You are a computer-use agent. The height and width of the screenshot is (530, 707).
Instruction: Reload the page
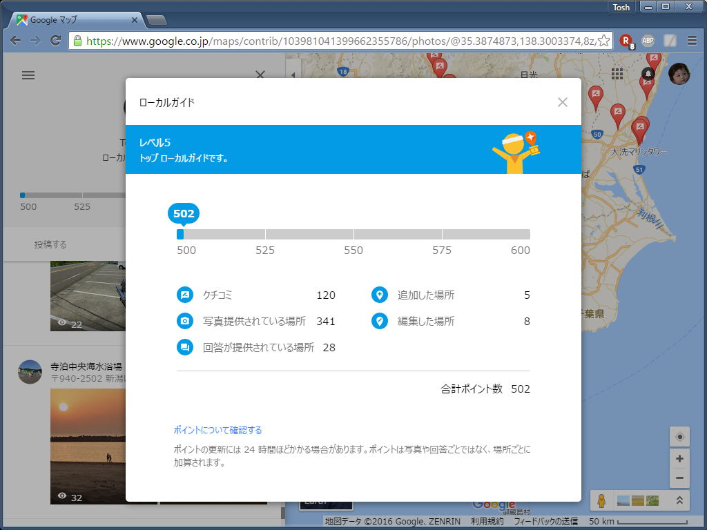[55, 41]
